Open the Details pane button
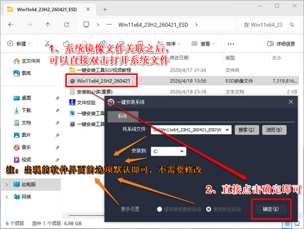This screenshot has width=304, height=229. 281,44
